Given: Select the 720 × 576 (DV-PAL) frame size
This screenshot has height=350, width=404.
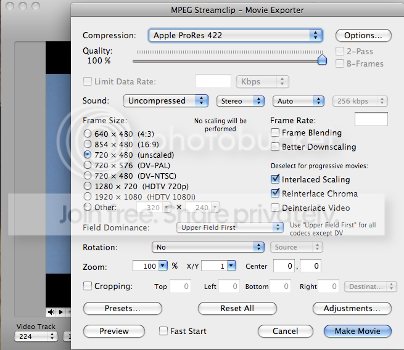Looking at the screenshot, I should coord(88,165).
